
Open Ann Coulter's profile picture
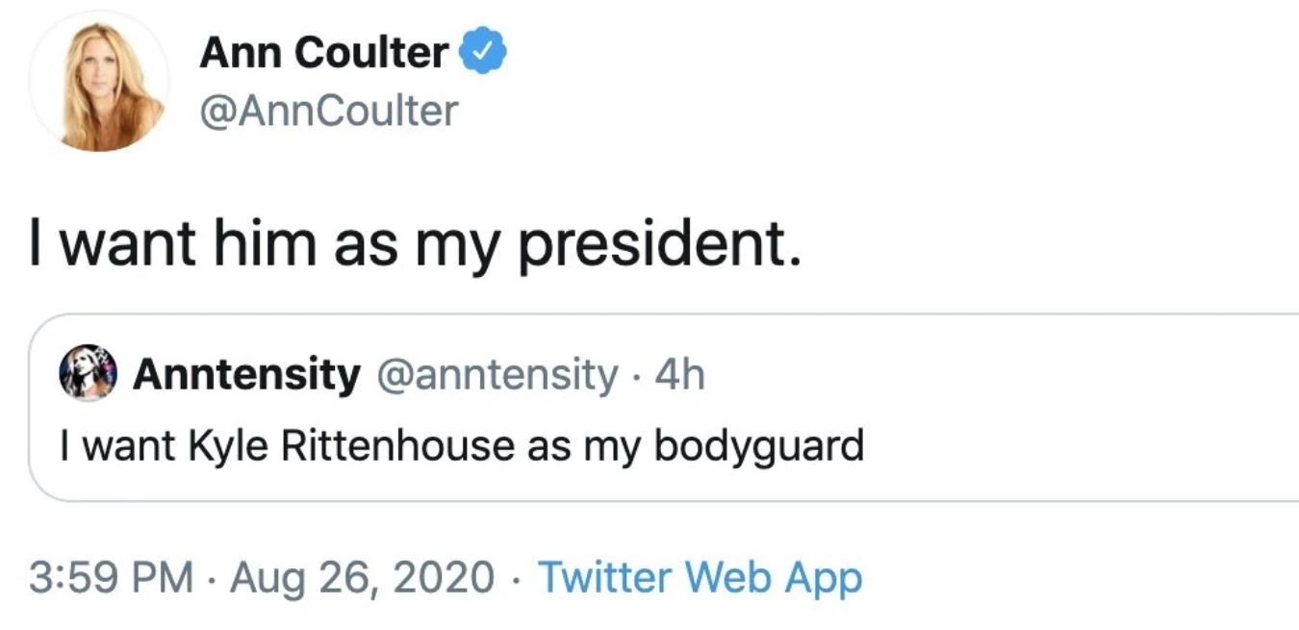coord(99,84)
